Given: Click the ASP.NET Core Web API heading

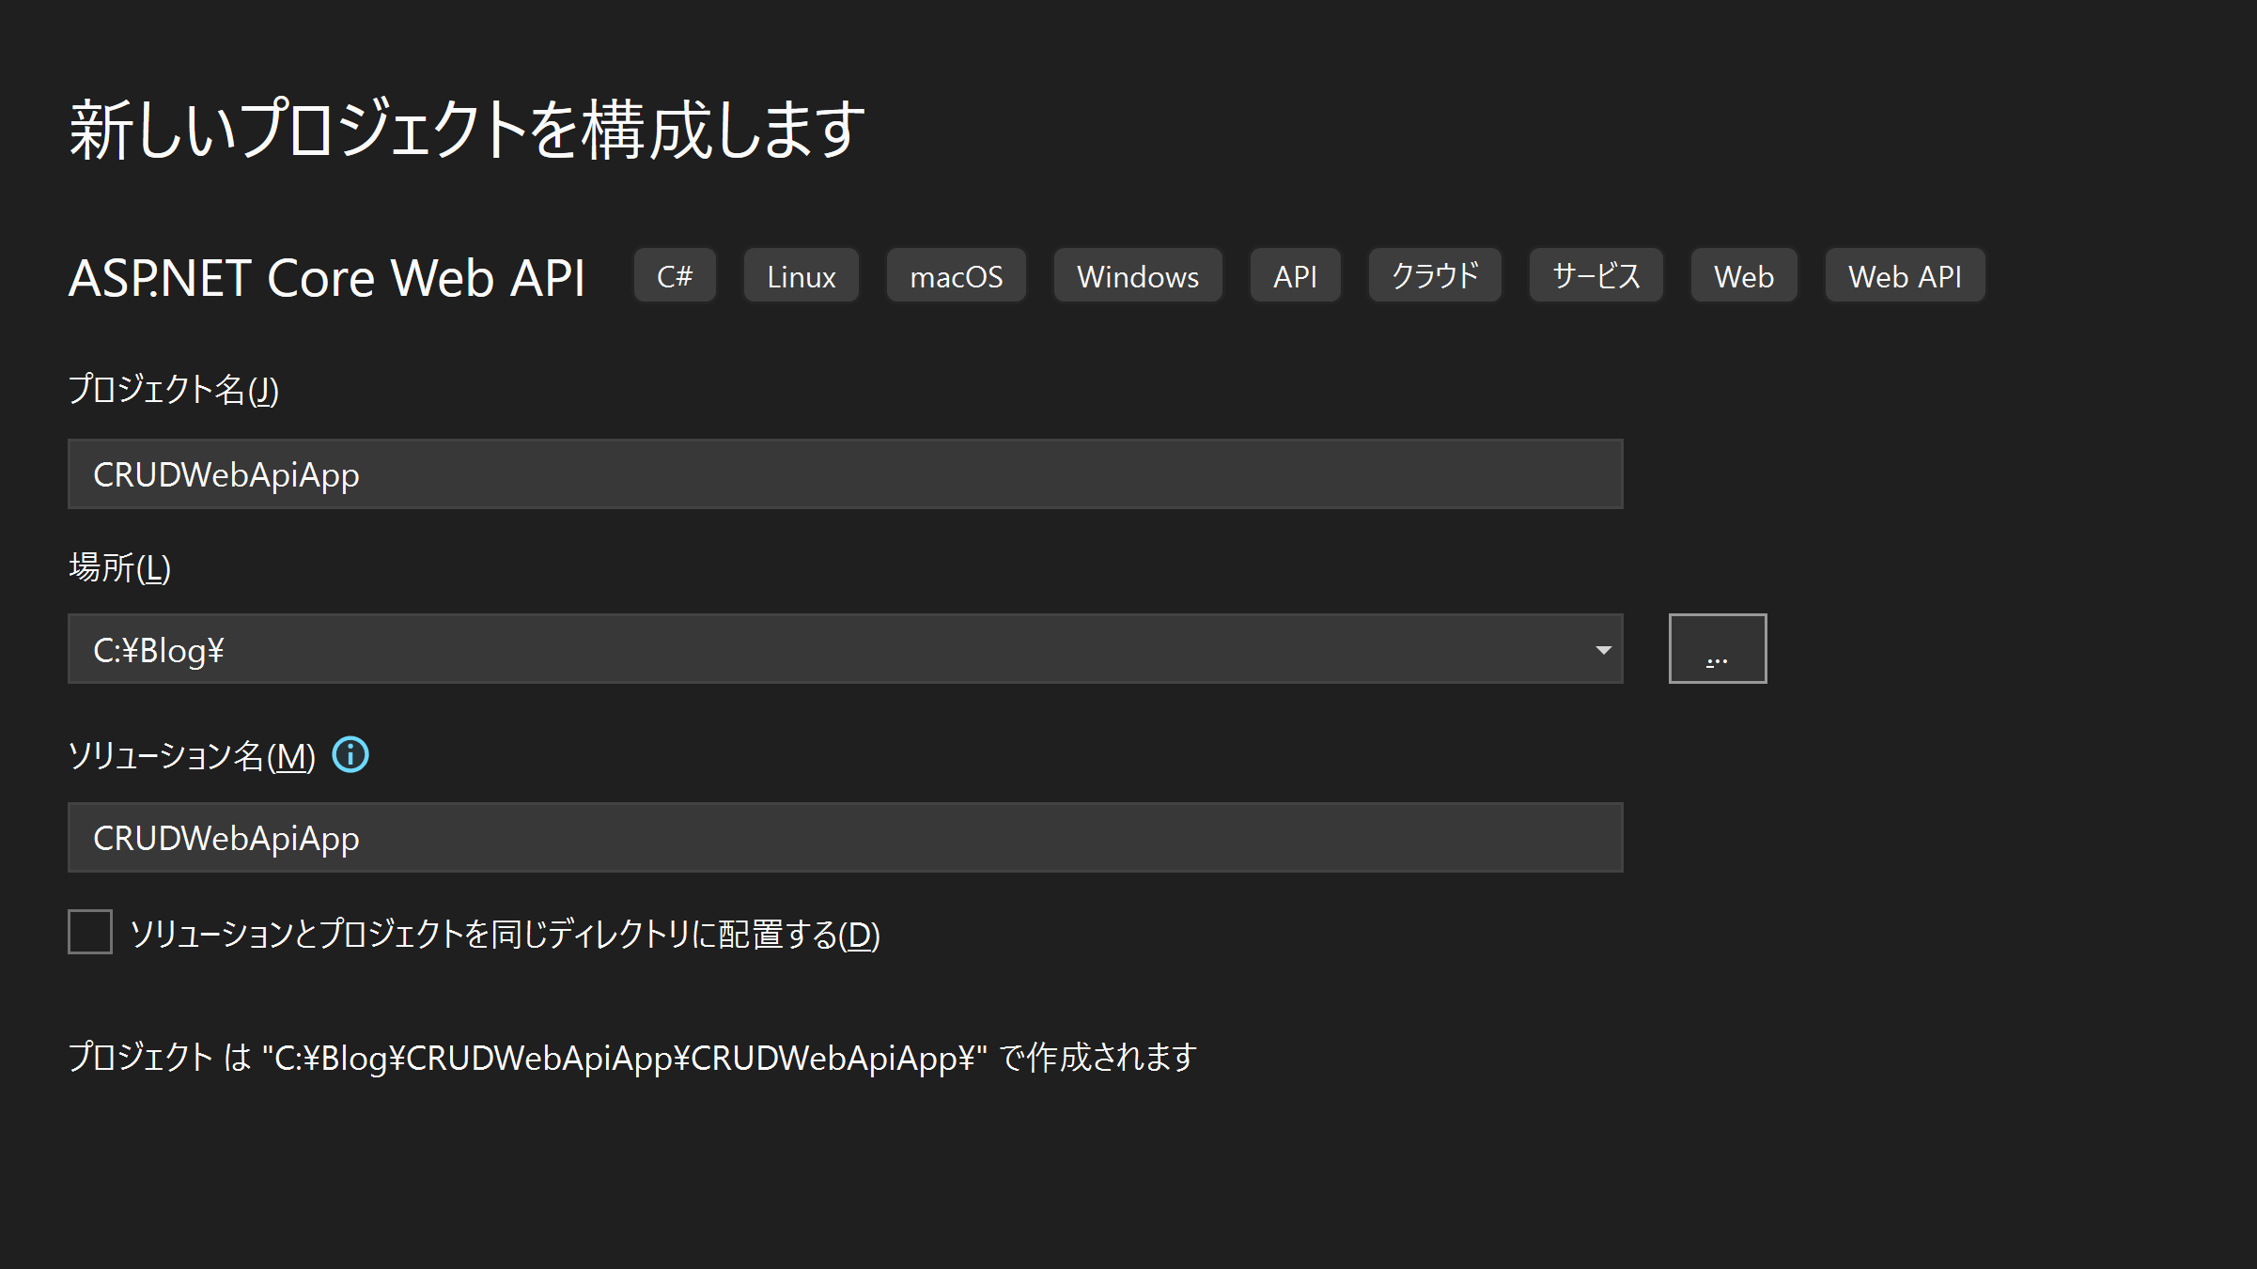Looking at the screenshot, I should (326, 278).
